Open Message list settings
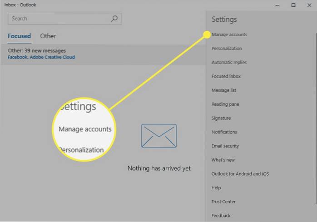 [x=224, y=90]
